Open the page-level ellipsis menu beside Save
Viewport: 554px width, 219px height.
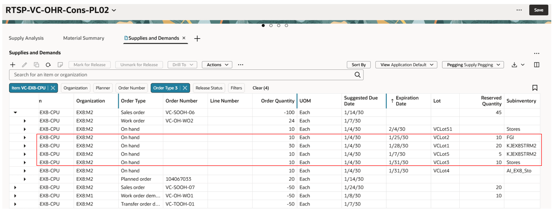pyautogui.click(x=519, y=10)
